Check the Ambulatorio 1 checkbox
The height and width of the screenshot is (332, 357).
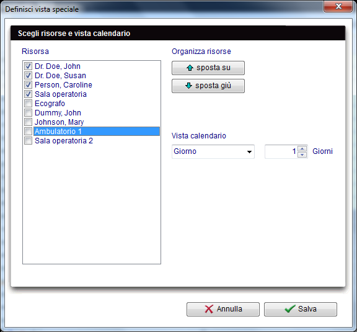(29, 132)
